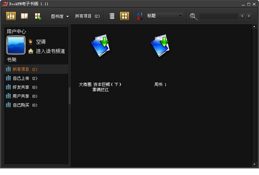Click the upload items grid icon
This screenshot has height=175, width=259.
click(x=38, y=16)
